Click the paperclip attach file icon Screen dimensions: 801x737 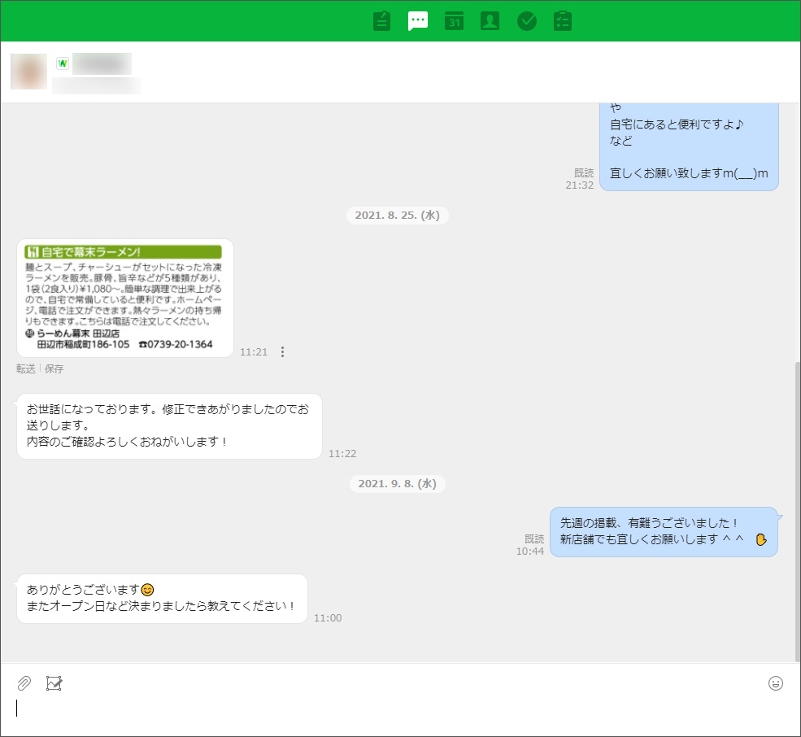tap(24, 683)
